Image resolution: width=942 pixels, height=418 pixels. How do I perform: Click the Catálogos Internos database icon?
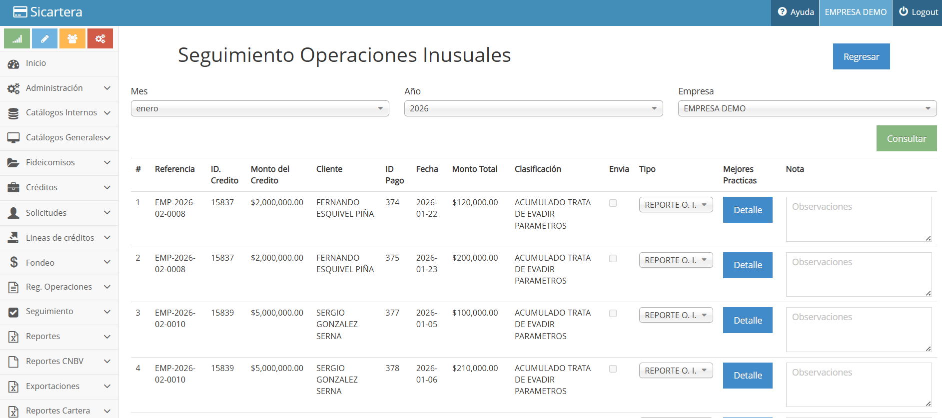[x=13, y=113]
